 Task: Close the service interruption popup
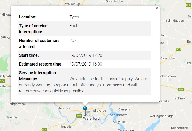(x=157, y=8)
